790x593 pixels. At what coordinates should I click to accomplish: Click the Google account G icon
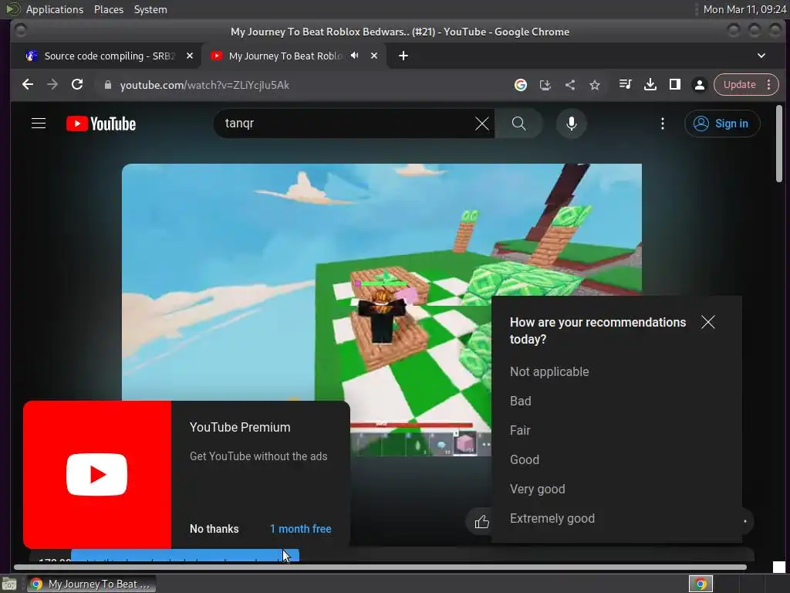point(521,85)
